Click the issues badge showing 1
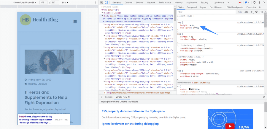 (247, 3)
